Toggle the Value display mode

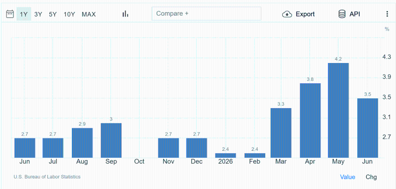point(348,177)
